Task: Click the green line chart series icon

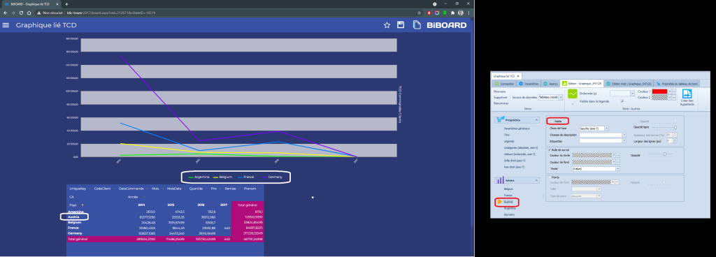Action: (573, 94)
